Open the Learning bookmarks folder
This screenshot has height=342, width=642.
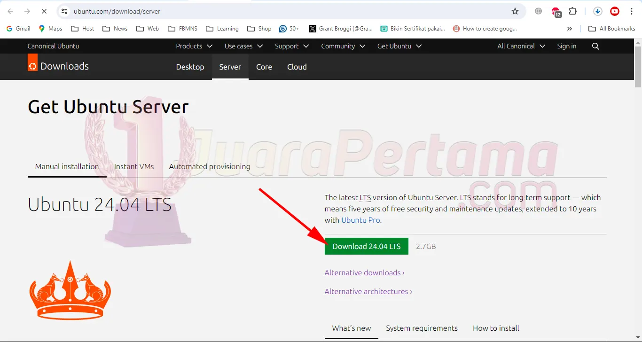pyautogui.click(x=222, y=29)
